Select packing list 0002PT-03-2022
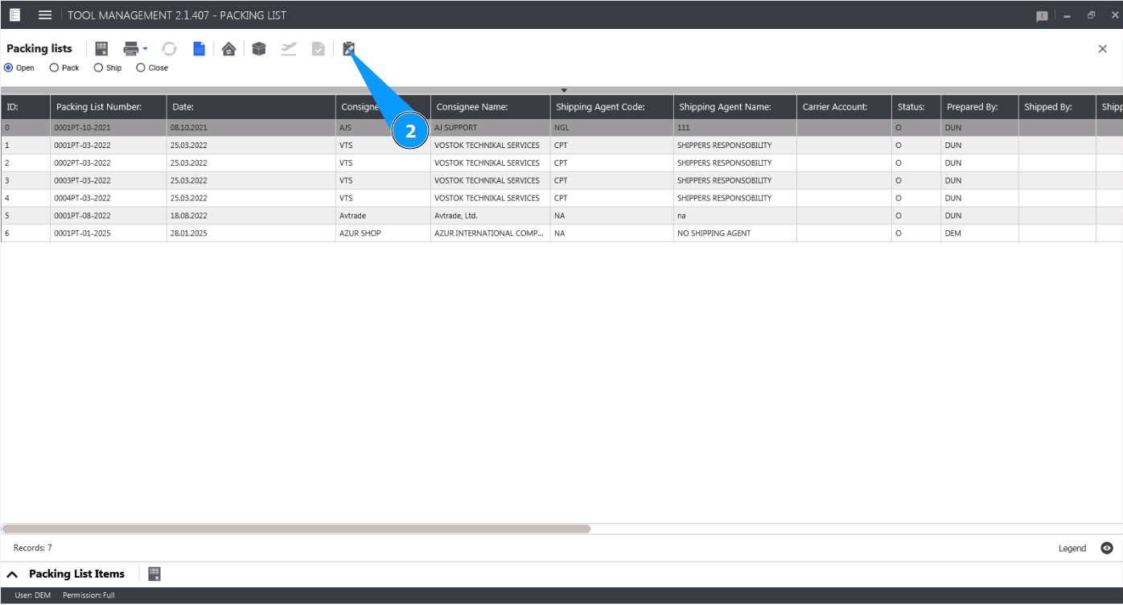 [109, 163]
